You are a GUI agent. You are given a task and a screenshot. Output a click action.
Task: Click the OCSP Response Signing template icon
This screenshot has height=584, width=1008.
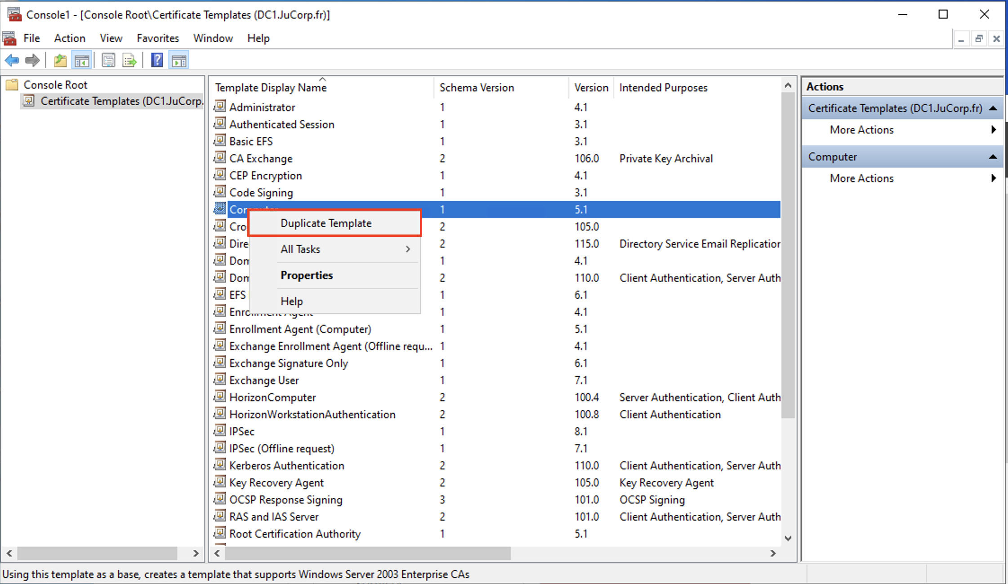[x=219, y=499]
